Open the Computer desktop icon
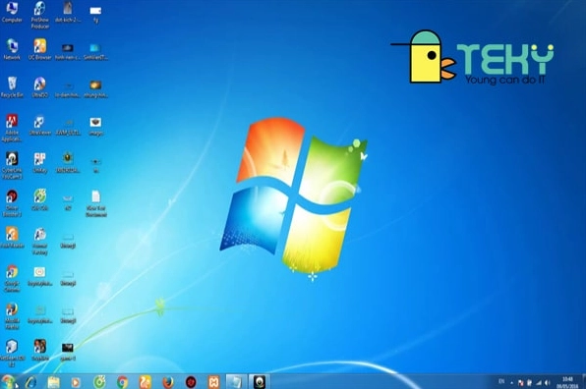 click(12, 13)
